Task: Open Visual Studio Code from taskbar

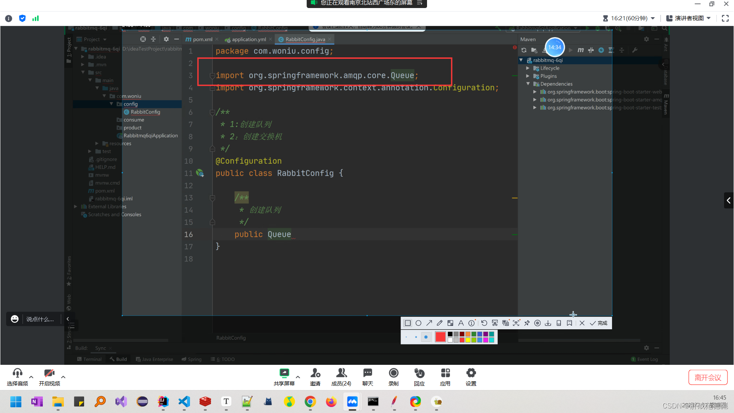Action: point(184,402)
